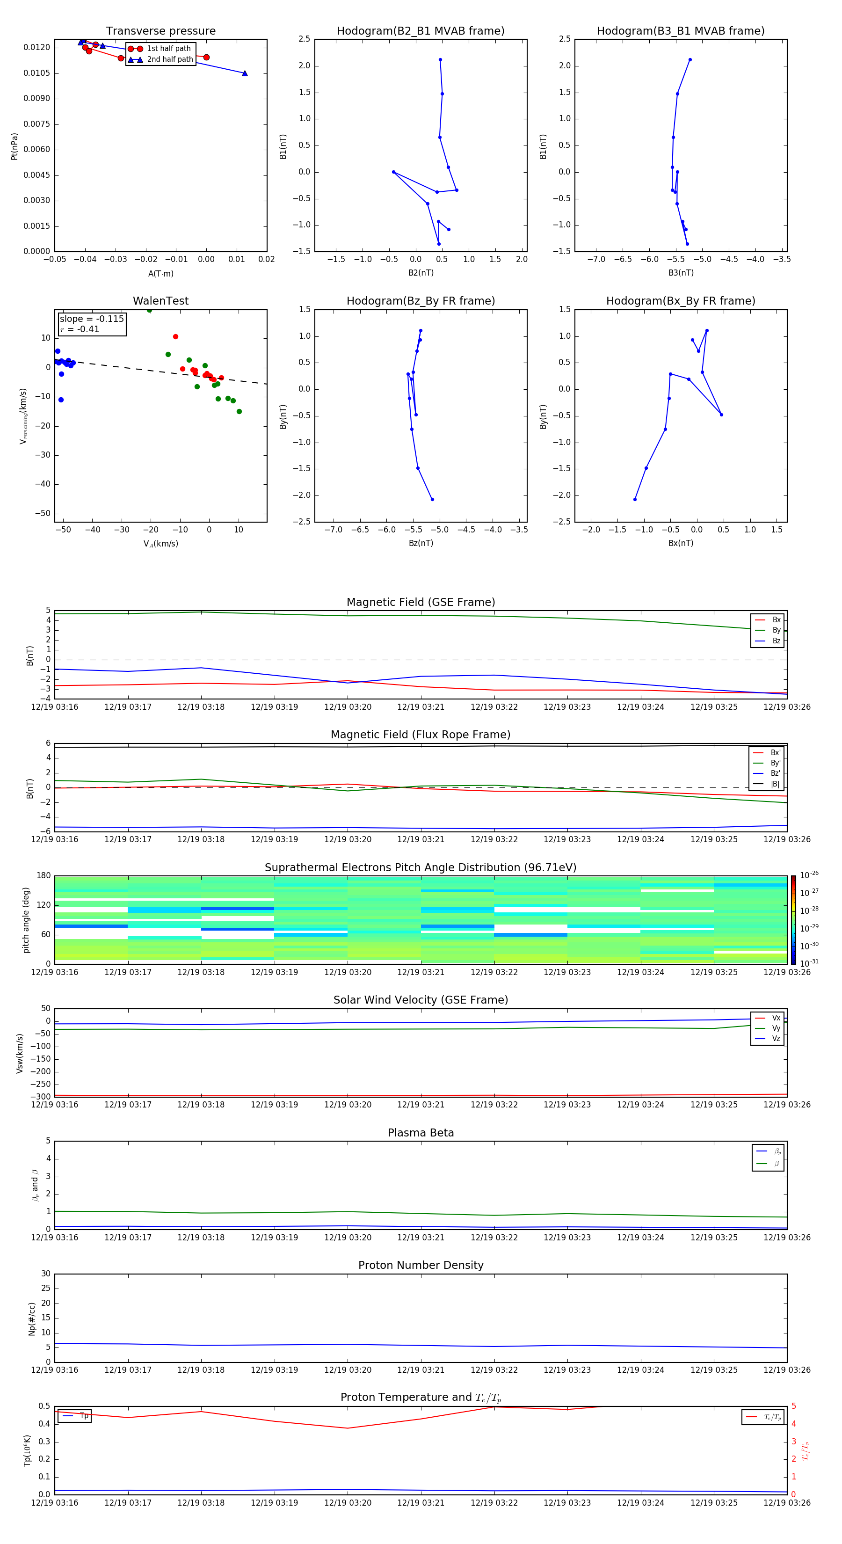Select the 10^-31 colorbar label
The image size is (842, 1544).
pos(809,963)
